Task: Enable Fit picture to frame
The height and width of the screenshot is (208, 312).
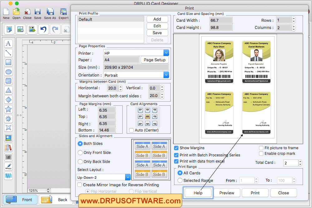Action: pos(261,148)
